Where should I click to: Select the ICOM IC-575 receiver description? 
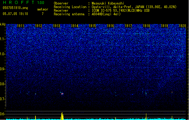click(x=120, y=10)
